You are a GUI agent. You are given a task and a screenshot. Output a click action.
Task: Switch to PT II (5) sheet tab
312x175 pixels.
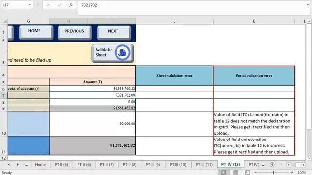point(61,165)
